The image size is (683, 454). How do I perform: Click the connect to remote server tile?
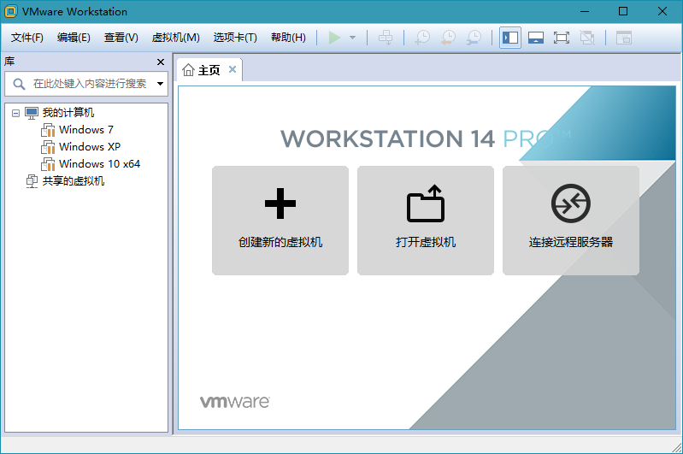click(571, 220)
